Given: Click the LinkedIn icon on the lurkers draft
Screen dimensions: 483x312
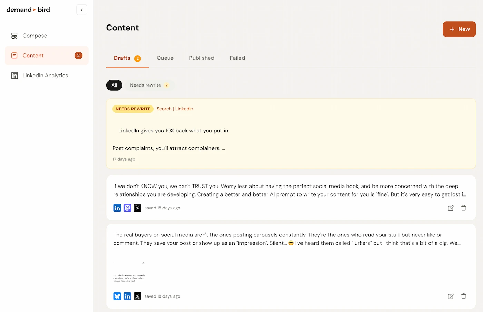Looking at the screenshot, I should click(127, 296).
